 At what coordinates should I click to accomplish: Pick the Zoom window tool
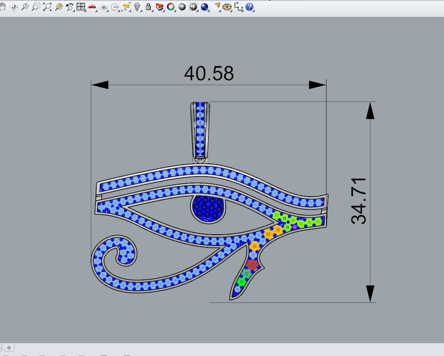pyautogui.click(x=36, y=7)
